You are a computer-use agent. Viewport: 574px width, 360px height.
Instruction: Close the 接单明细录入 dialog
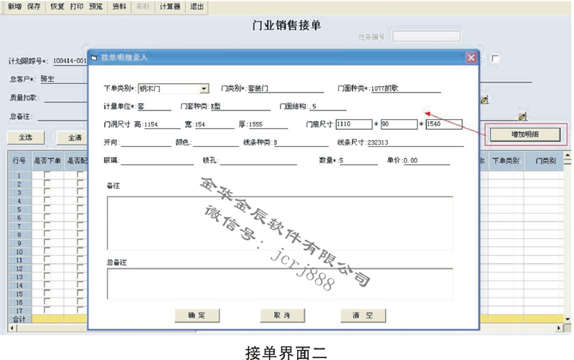tap(471, 57)
